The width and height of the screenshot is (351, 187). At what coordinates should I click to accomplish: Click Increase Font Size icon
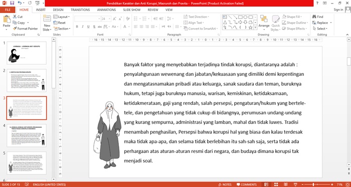[x=114, y=19]
